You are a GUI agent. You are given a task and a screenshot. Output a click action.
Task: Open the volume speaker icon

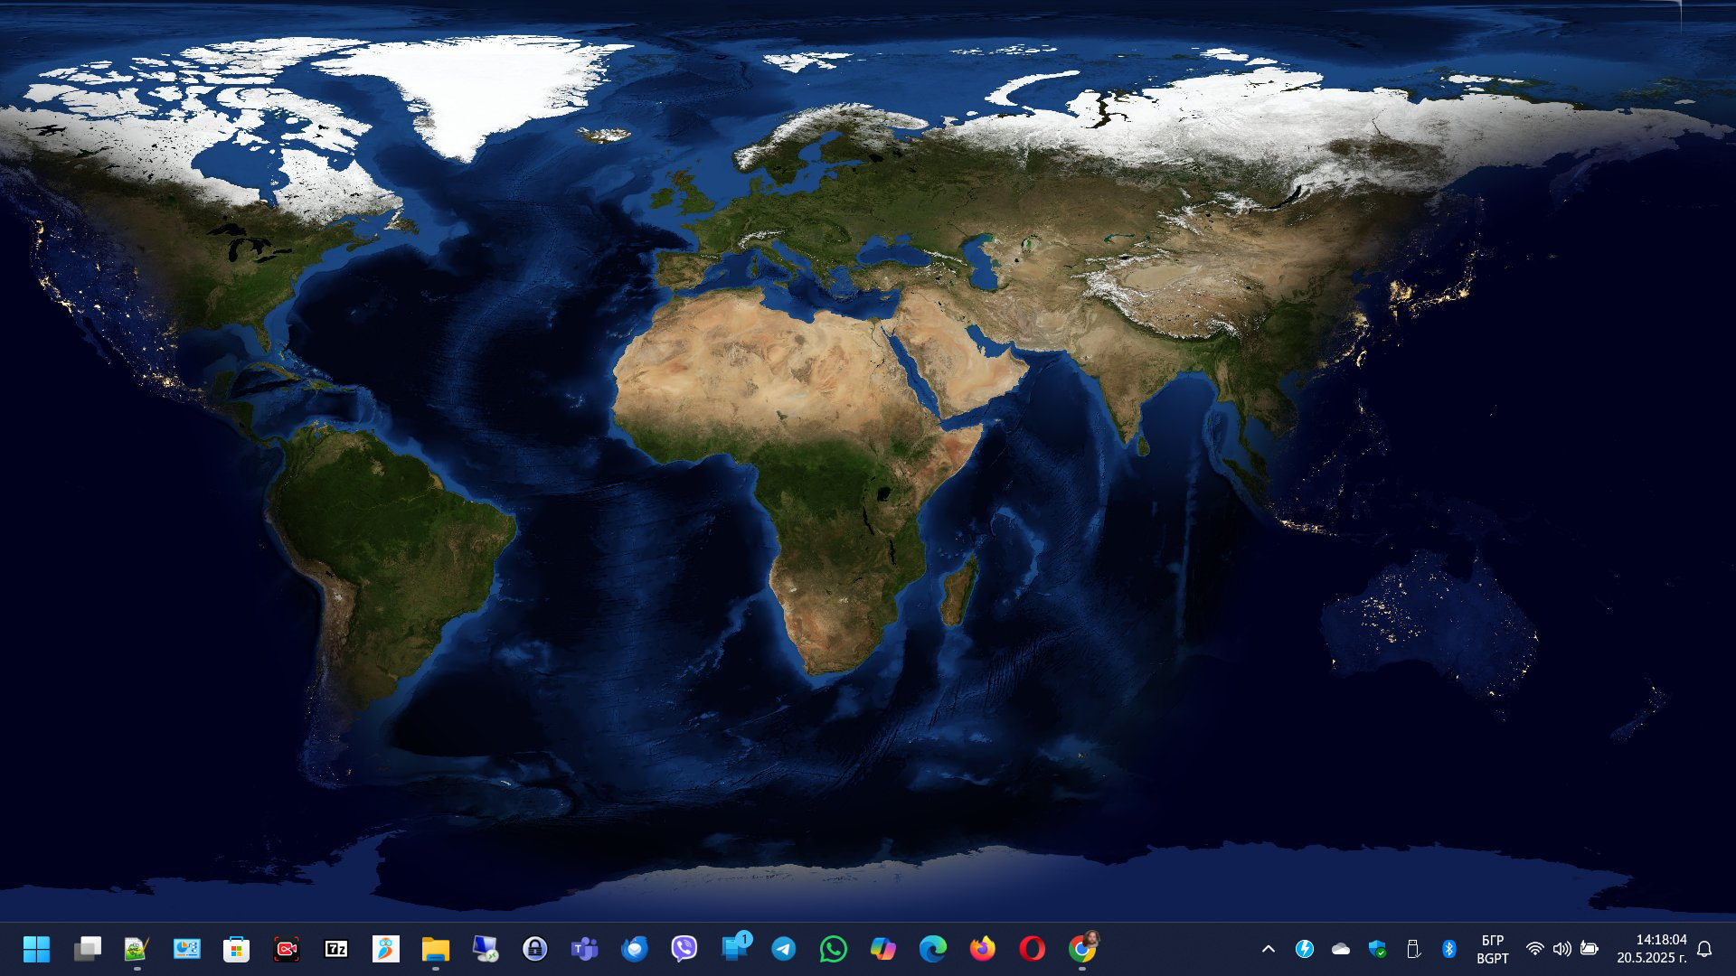click(1561, 949)
